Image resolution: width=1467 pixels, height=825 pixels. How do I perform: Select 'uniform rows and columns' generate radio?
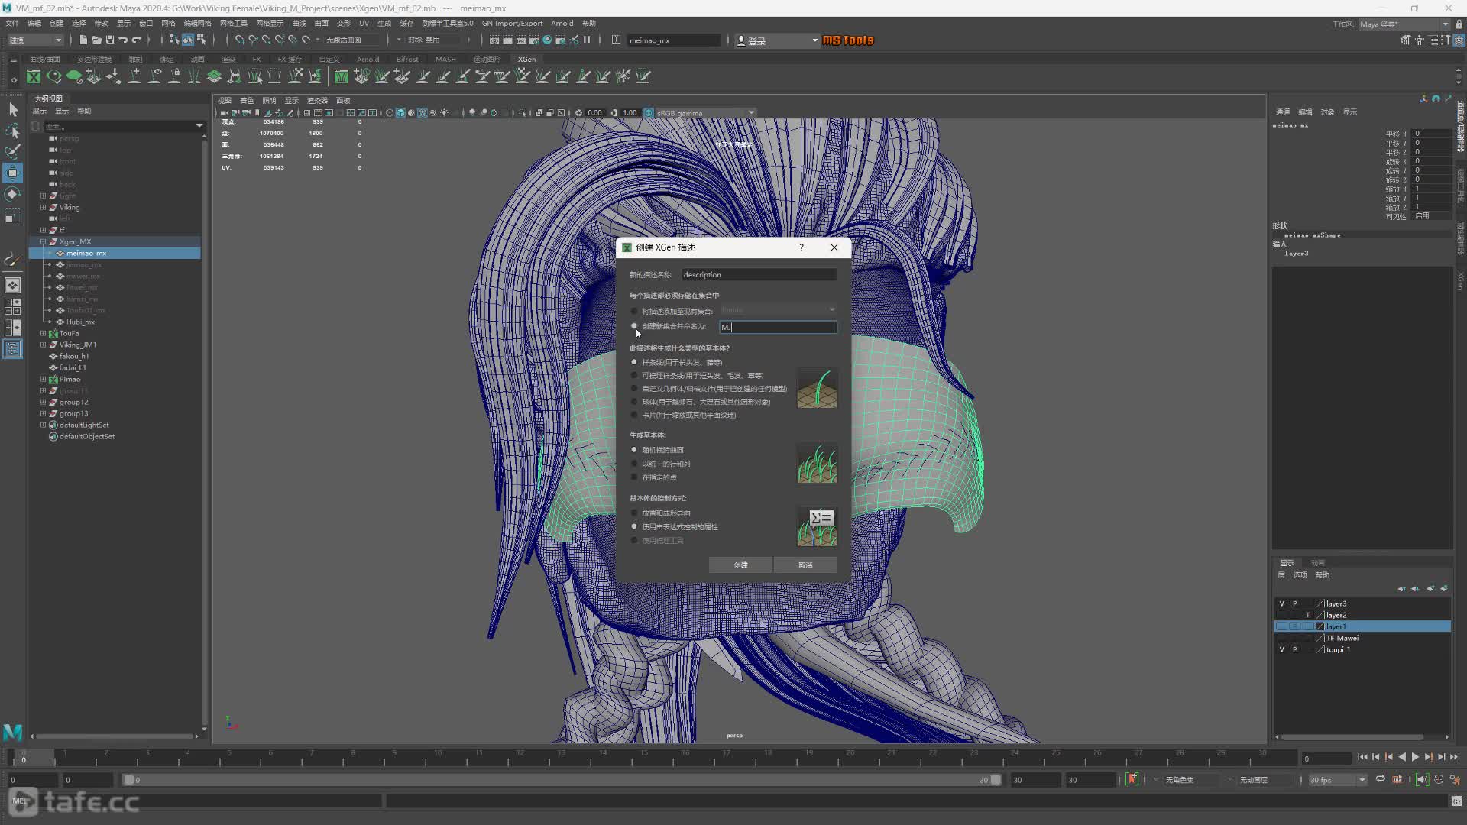[x=634, y=464]
